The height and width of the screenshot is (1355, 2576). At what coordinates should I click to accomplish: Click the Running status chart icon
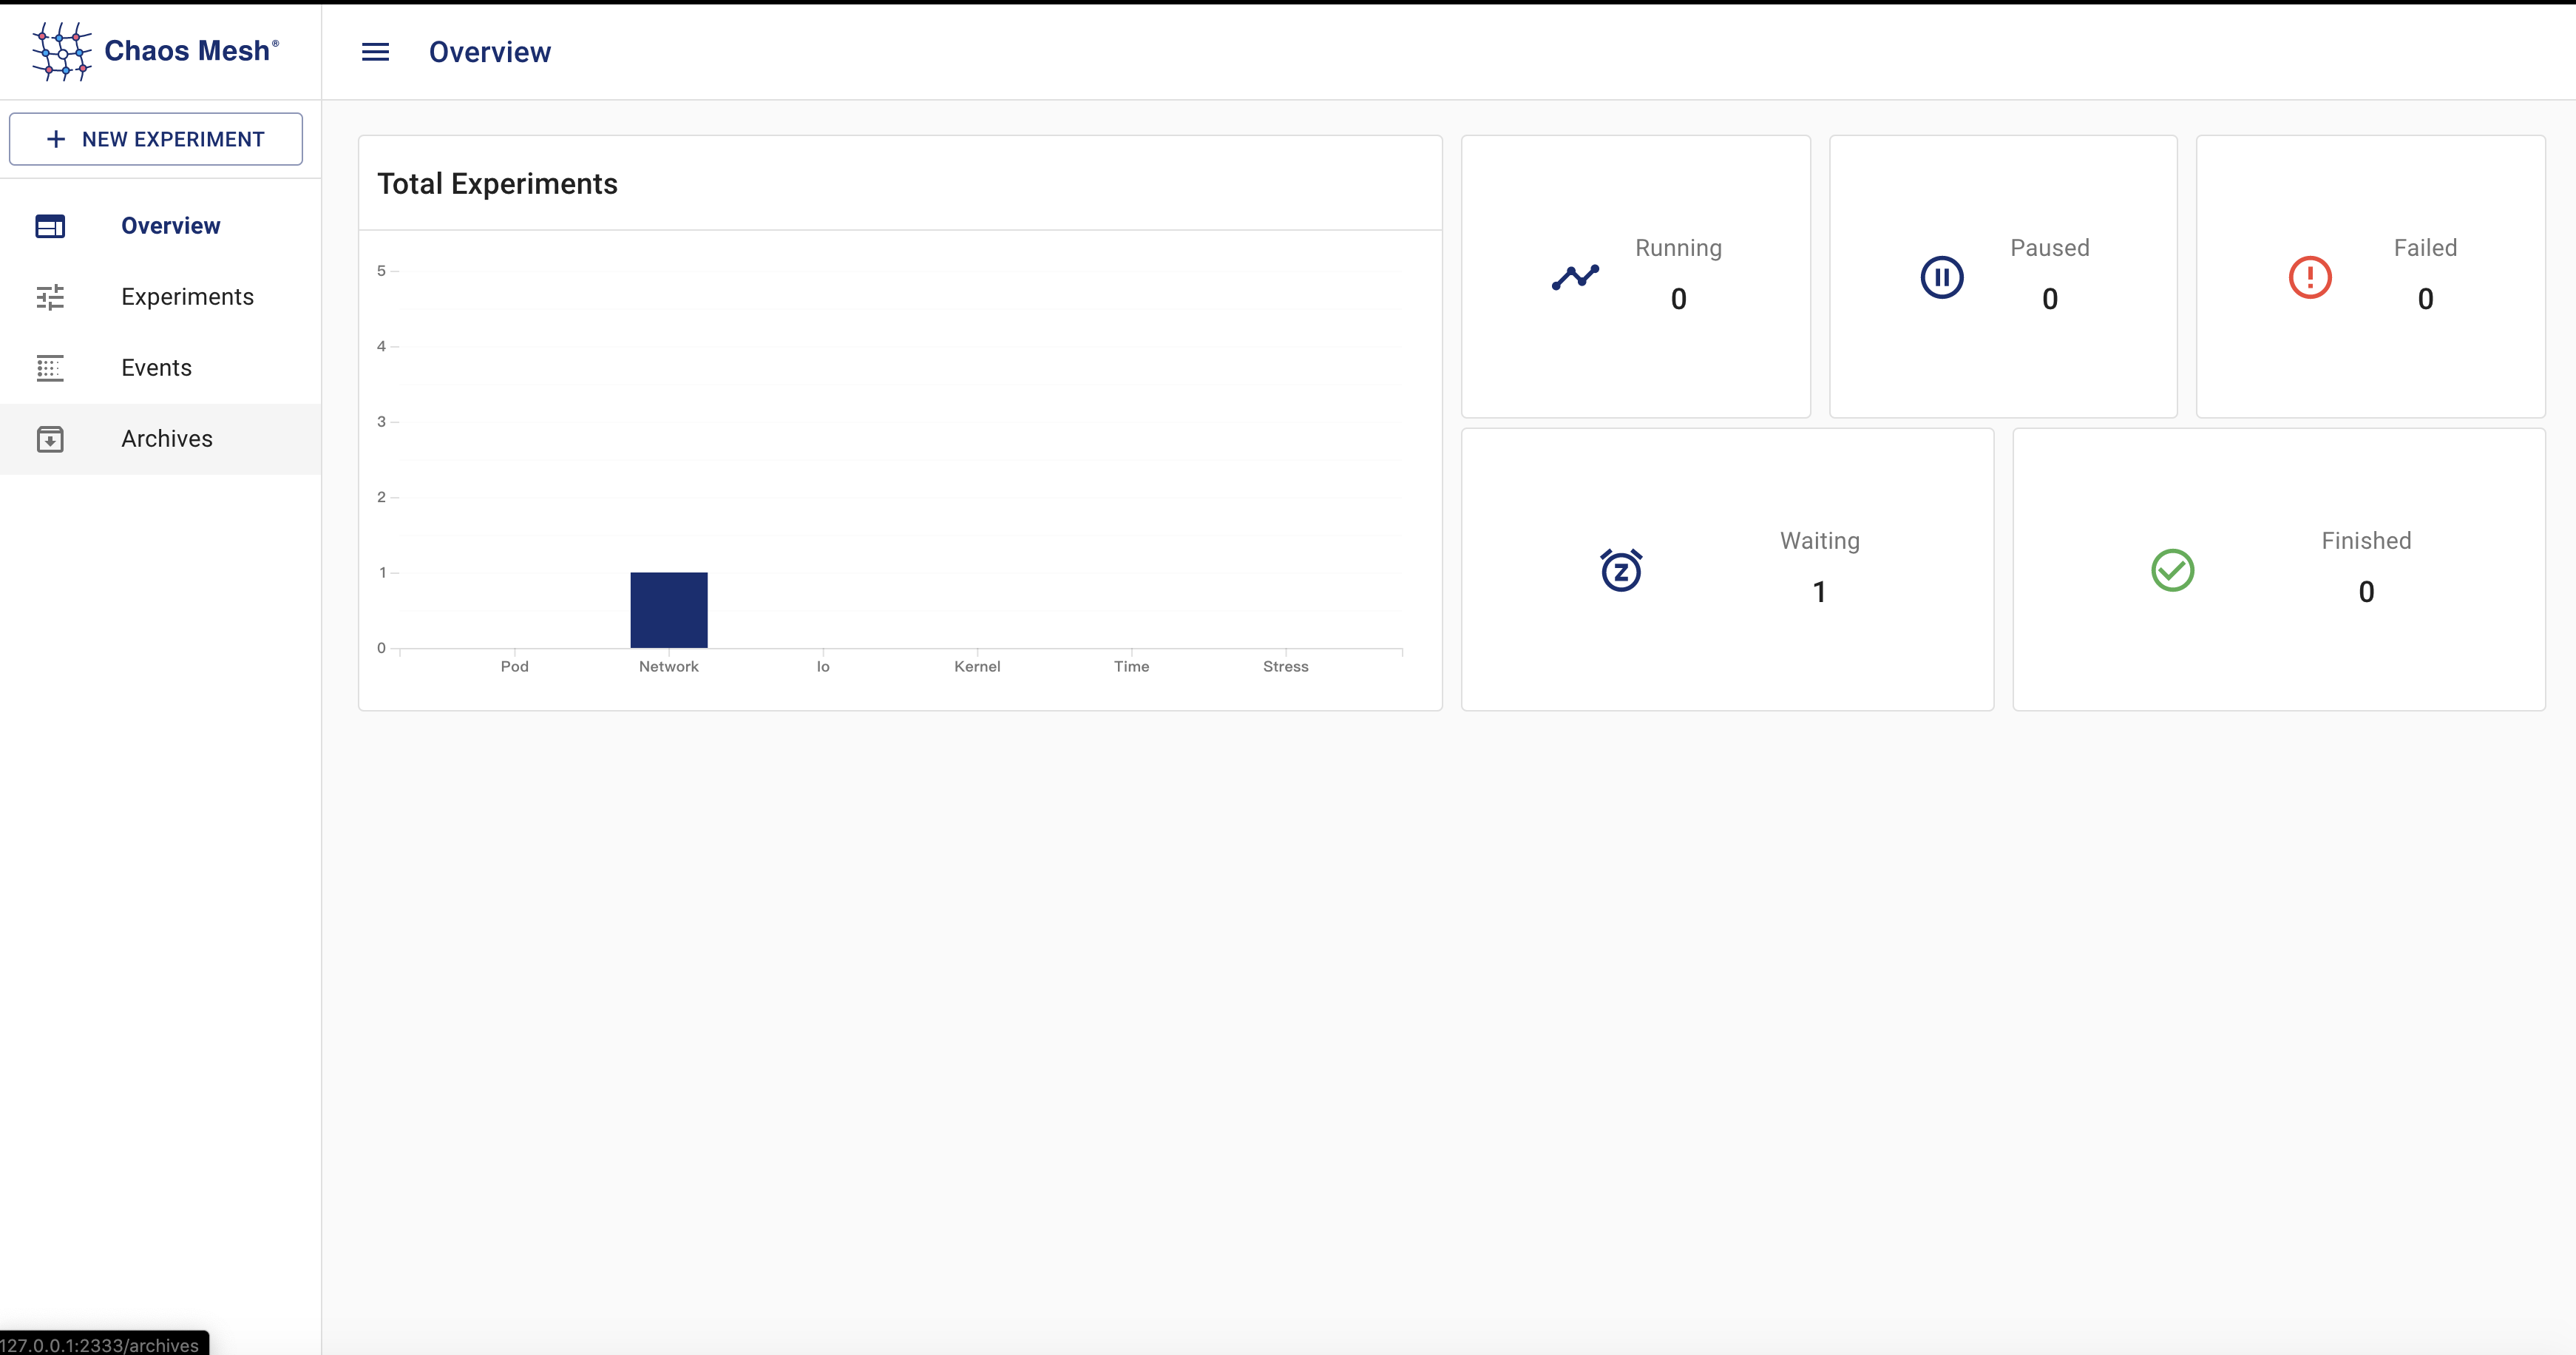[x=1575, y=277]
